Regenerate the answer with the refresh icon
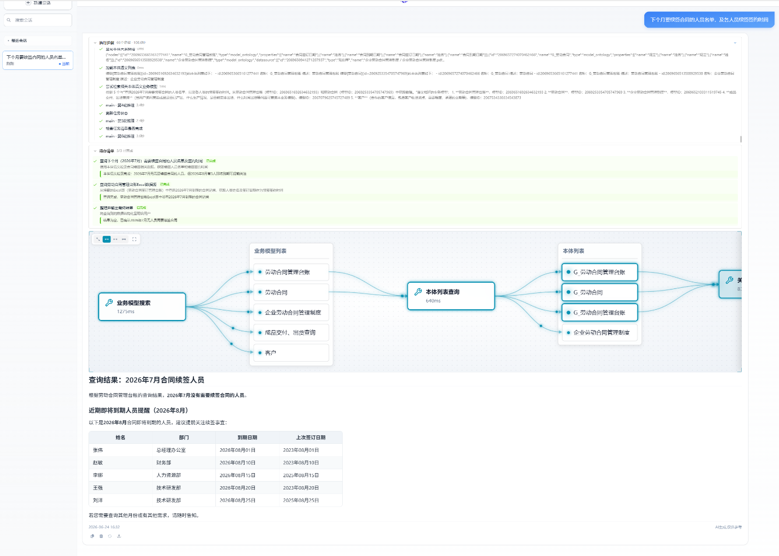Screen dimensions: 779x556 (x=110, y=536)
